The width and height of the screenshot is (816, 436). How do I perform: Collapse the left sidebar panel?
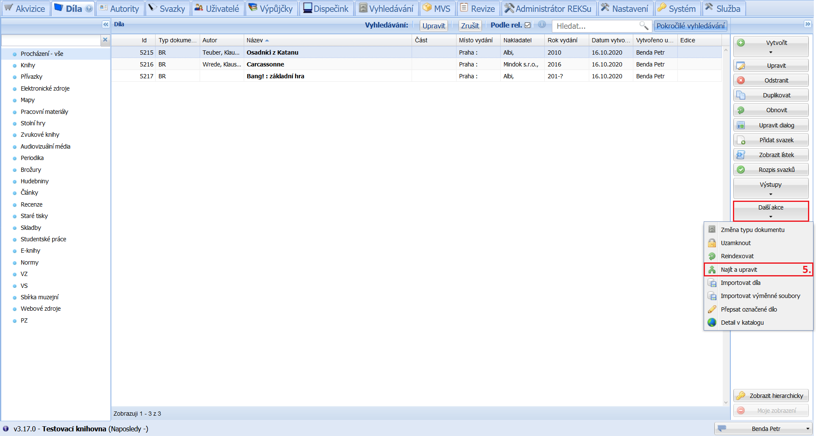click(x=106, y=25)
